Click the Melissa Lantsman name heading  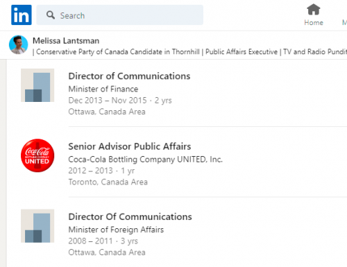tap(66, 41)
